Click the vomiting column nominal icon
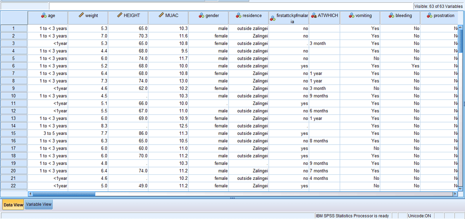465x219 pixels. 352,16
